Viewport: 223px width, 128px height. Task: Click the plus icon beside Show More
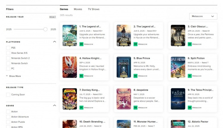point(7,76)
